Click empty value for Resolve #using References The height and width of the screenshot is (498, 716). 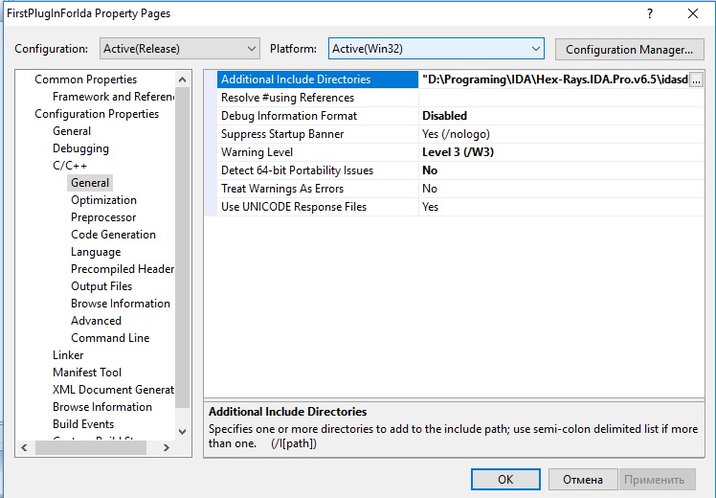pos(561,98)
